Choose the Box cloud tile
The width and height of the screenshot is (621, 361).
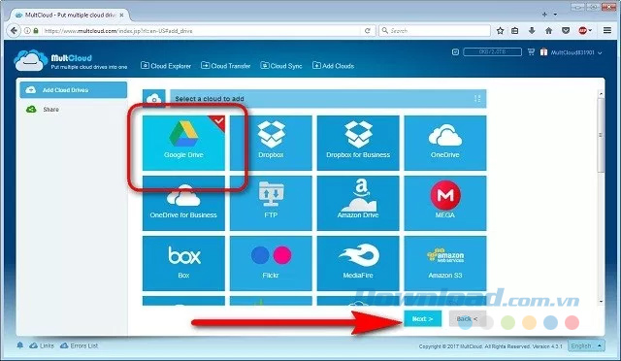[x=183, y=264]
